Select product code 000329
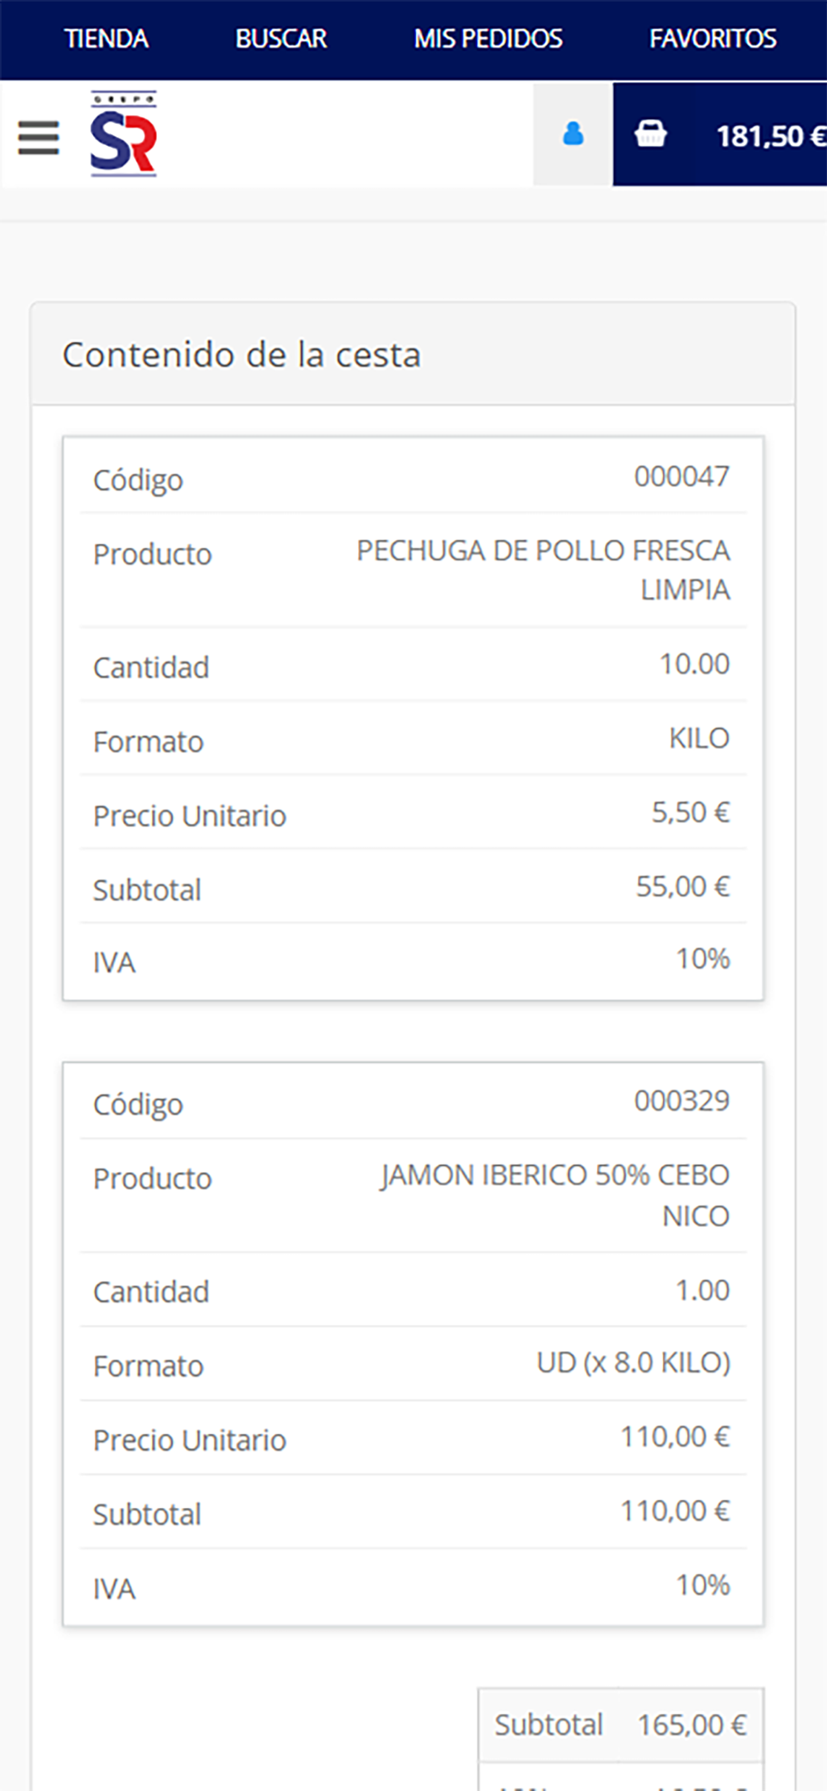This screenshot has width=827, height=1791. (681, 1101)
